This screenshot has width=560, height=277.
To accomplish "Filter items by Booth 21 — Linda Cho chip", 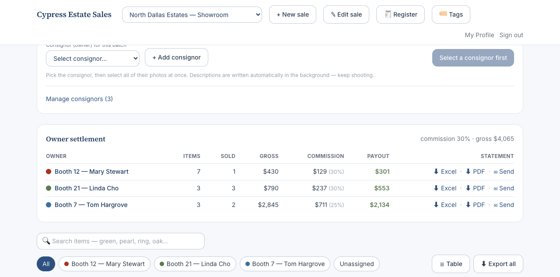I will click(195, 264).
